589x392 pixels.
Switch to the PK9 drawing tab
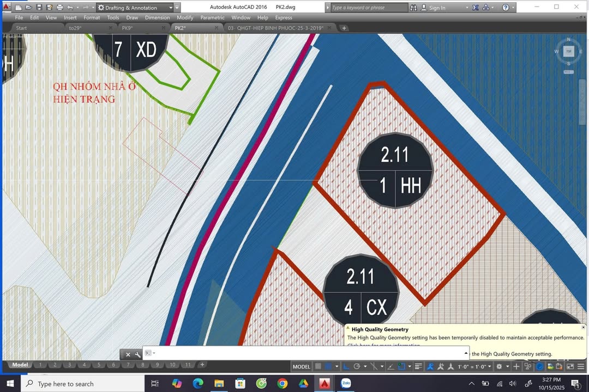pyautogui.click(x=127, y=28)
